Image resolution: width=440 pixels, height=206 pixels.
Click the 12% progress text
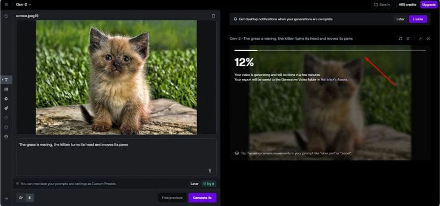point(244,62)
